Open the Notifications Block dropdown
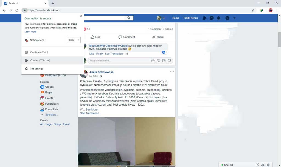 tap(74, 40)
